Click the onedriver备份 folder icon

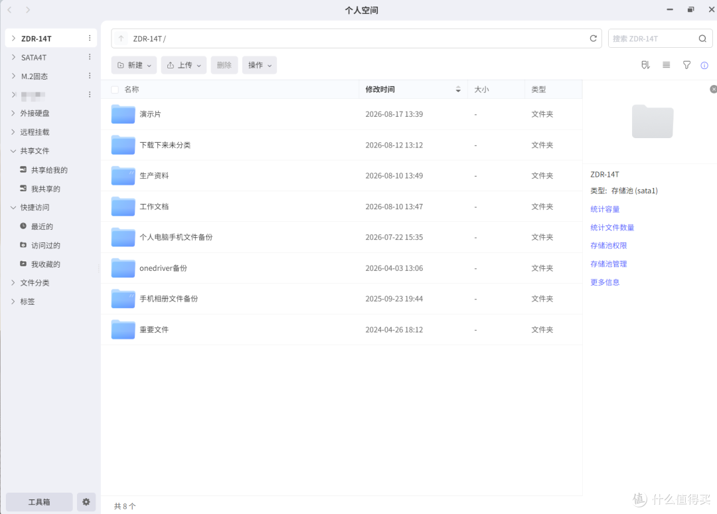point(123,268)
